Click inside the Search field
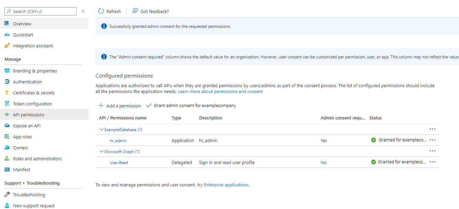Viewport: 459px width, 209px height. [40, 11]
